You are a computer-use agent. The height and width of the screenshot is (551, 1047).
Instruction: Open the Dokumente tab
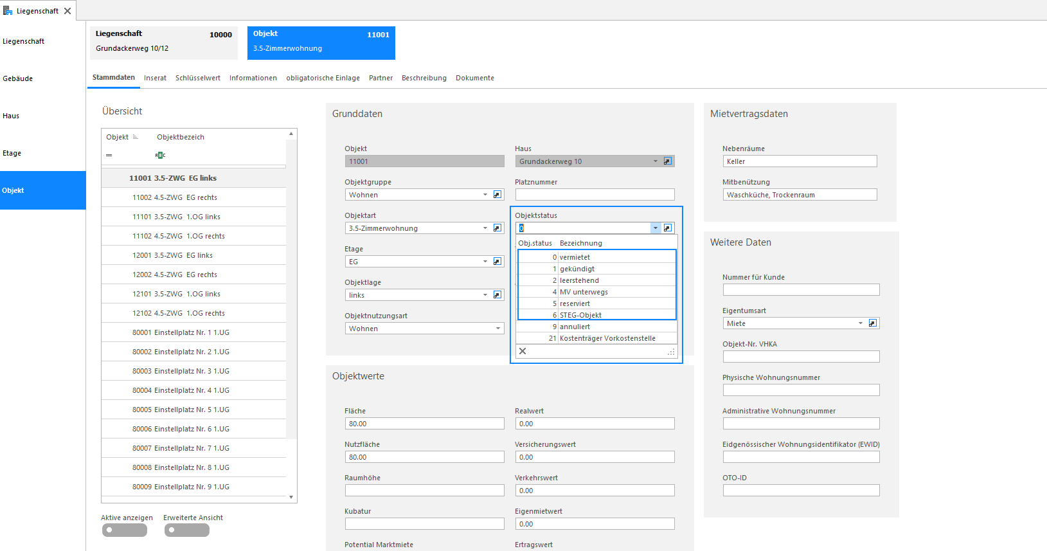point(475,78)
